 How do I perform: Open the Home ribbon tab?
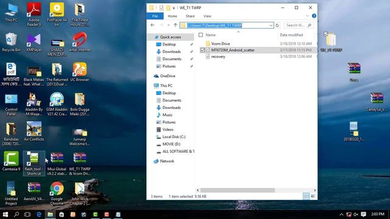pos(172,16)
